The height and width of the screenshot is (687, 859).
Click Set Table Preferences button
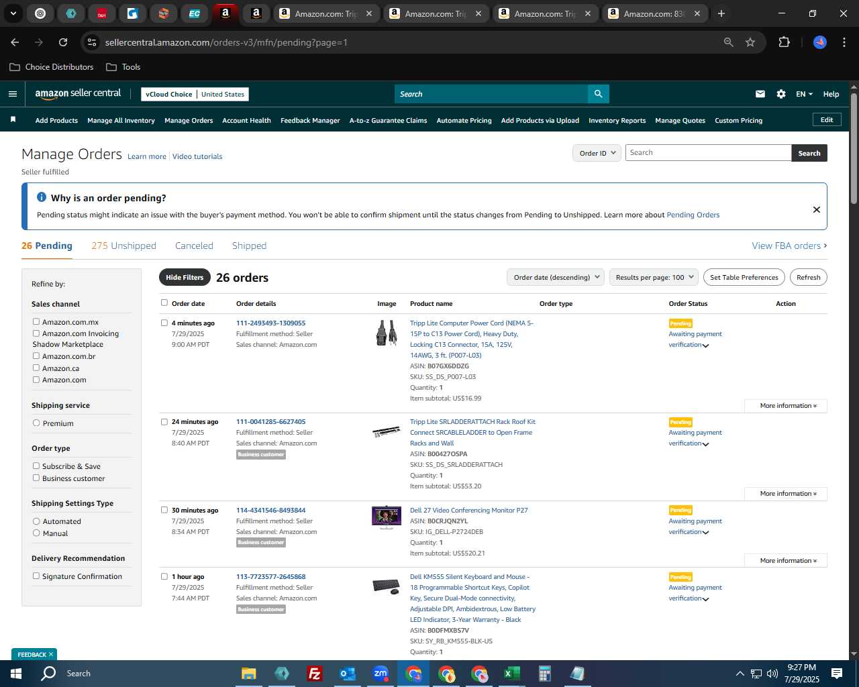coord(744,277)
